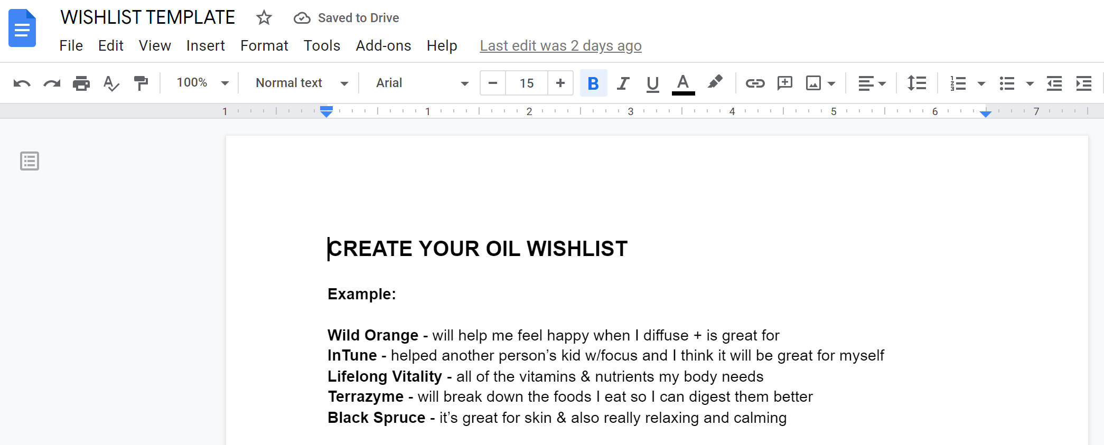Viewport: 1104px width, 445px height.
Task: Open the Add-ons menu
Action: (x=383, y=46)
